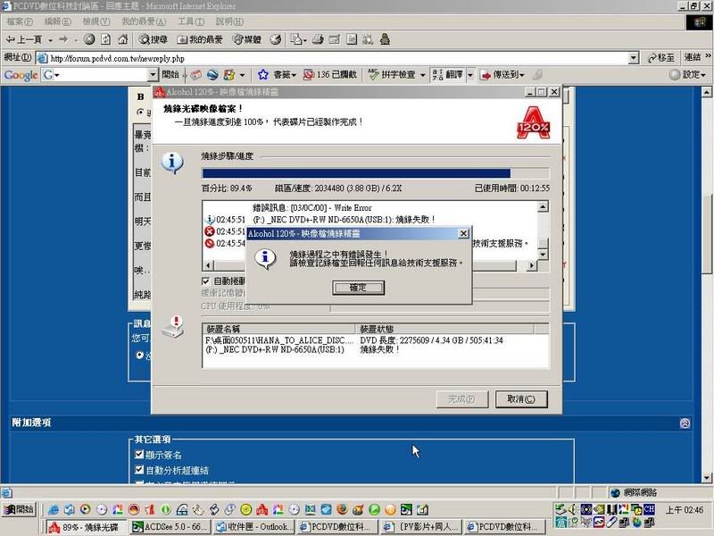Click the system tray clock 上午 02:46
This screenshot has height=536, width=714.
coord(685,509)
